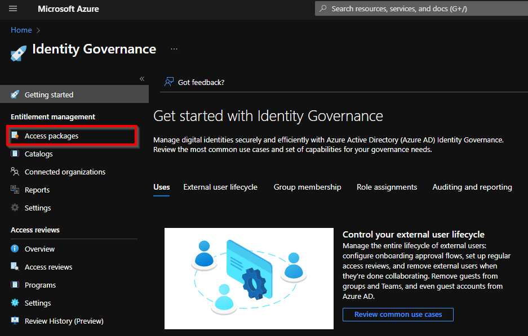Select the Getting started menu item
The width and height of the screenshot is (528, 336).
(x=49, y=95)
